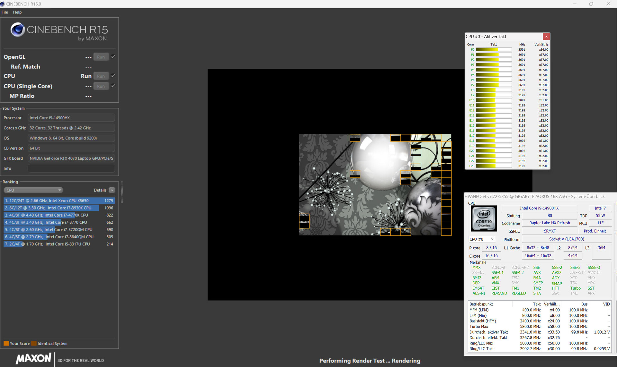
Task: Click the E23 core clock bar
Action: point(494,166)
